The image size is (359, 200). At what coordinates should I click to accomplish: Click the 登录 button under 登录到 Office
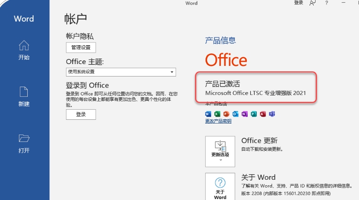coord(81,114)
